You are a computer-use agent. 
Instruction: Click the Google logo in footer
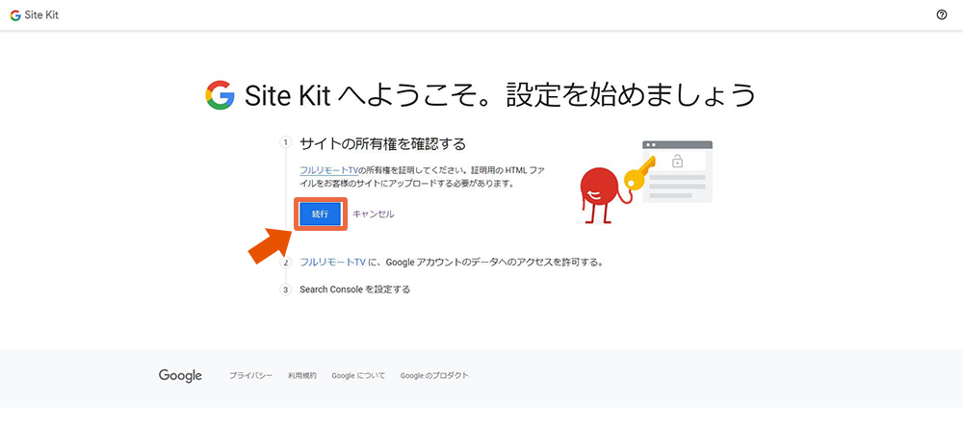180,375
